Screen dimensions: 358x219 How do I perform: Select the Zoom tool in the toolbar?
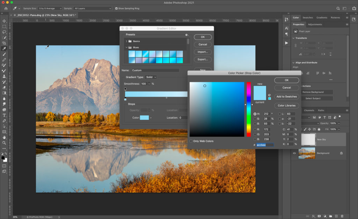(x=4, y=143)
